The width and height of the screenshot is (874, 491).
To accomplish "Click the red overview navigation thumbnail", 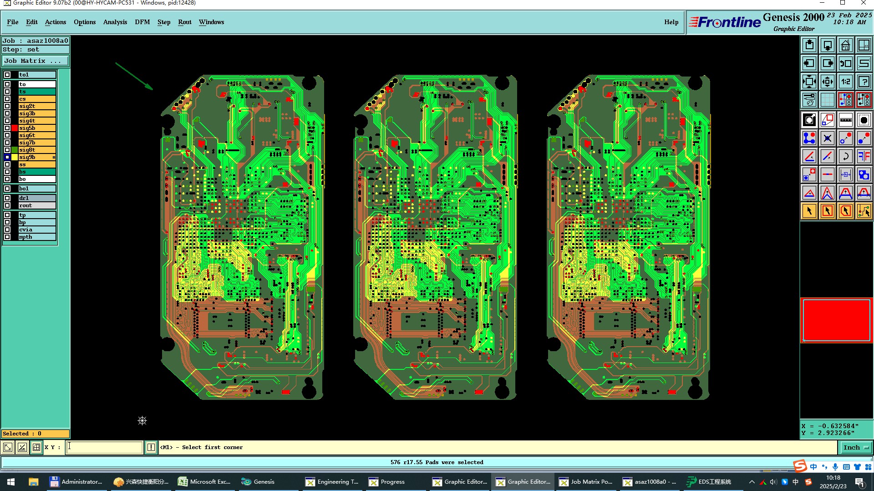I will (836, 320).
